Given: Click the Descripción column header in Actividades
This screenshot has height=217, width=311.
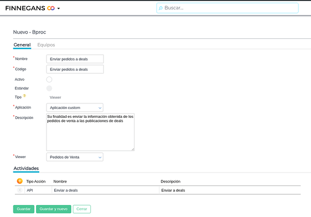Looking at the screenshot, I should (x=170, y=181).
